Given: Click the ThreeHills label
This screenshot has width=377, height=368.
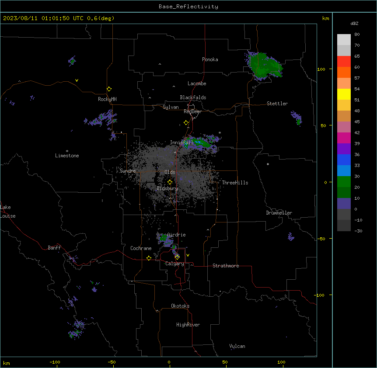Looking at the screenshot, I should 235,183.
